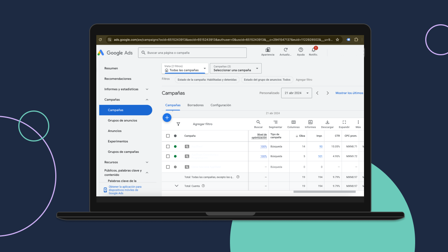Open the Ayuda help icon
Viewport: 448px width, 252px height.
[x=301, y=50]
